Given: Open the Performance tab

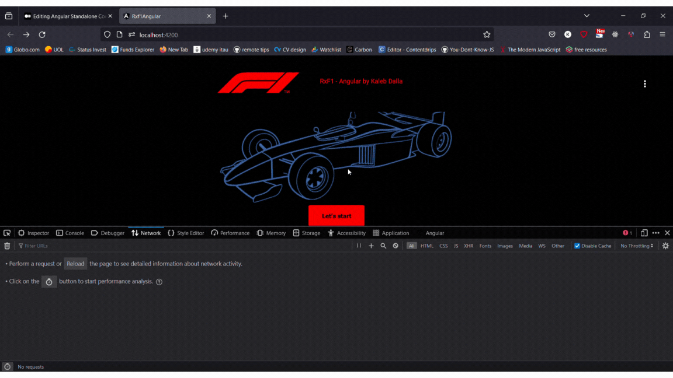Looking at the screenshot, I should tap(230, 233).
